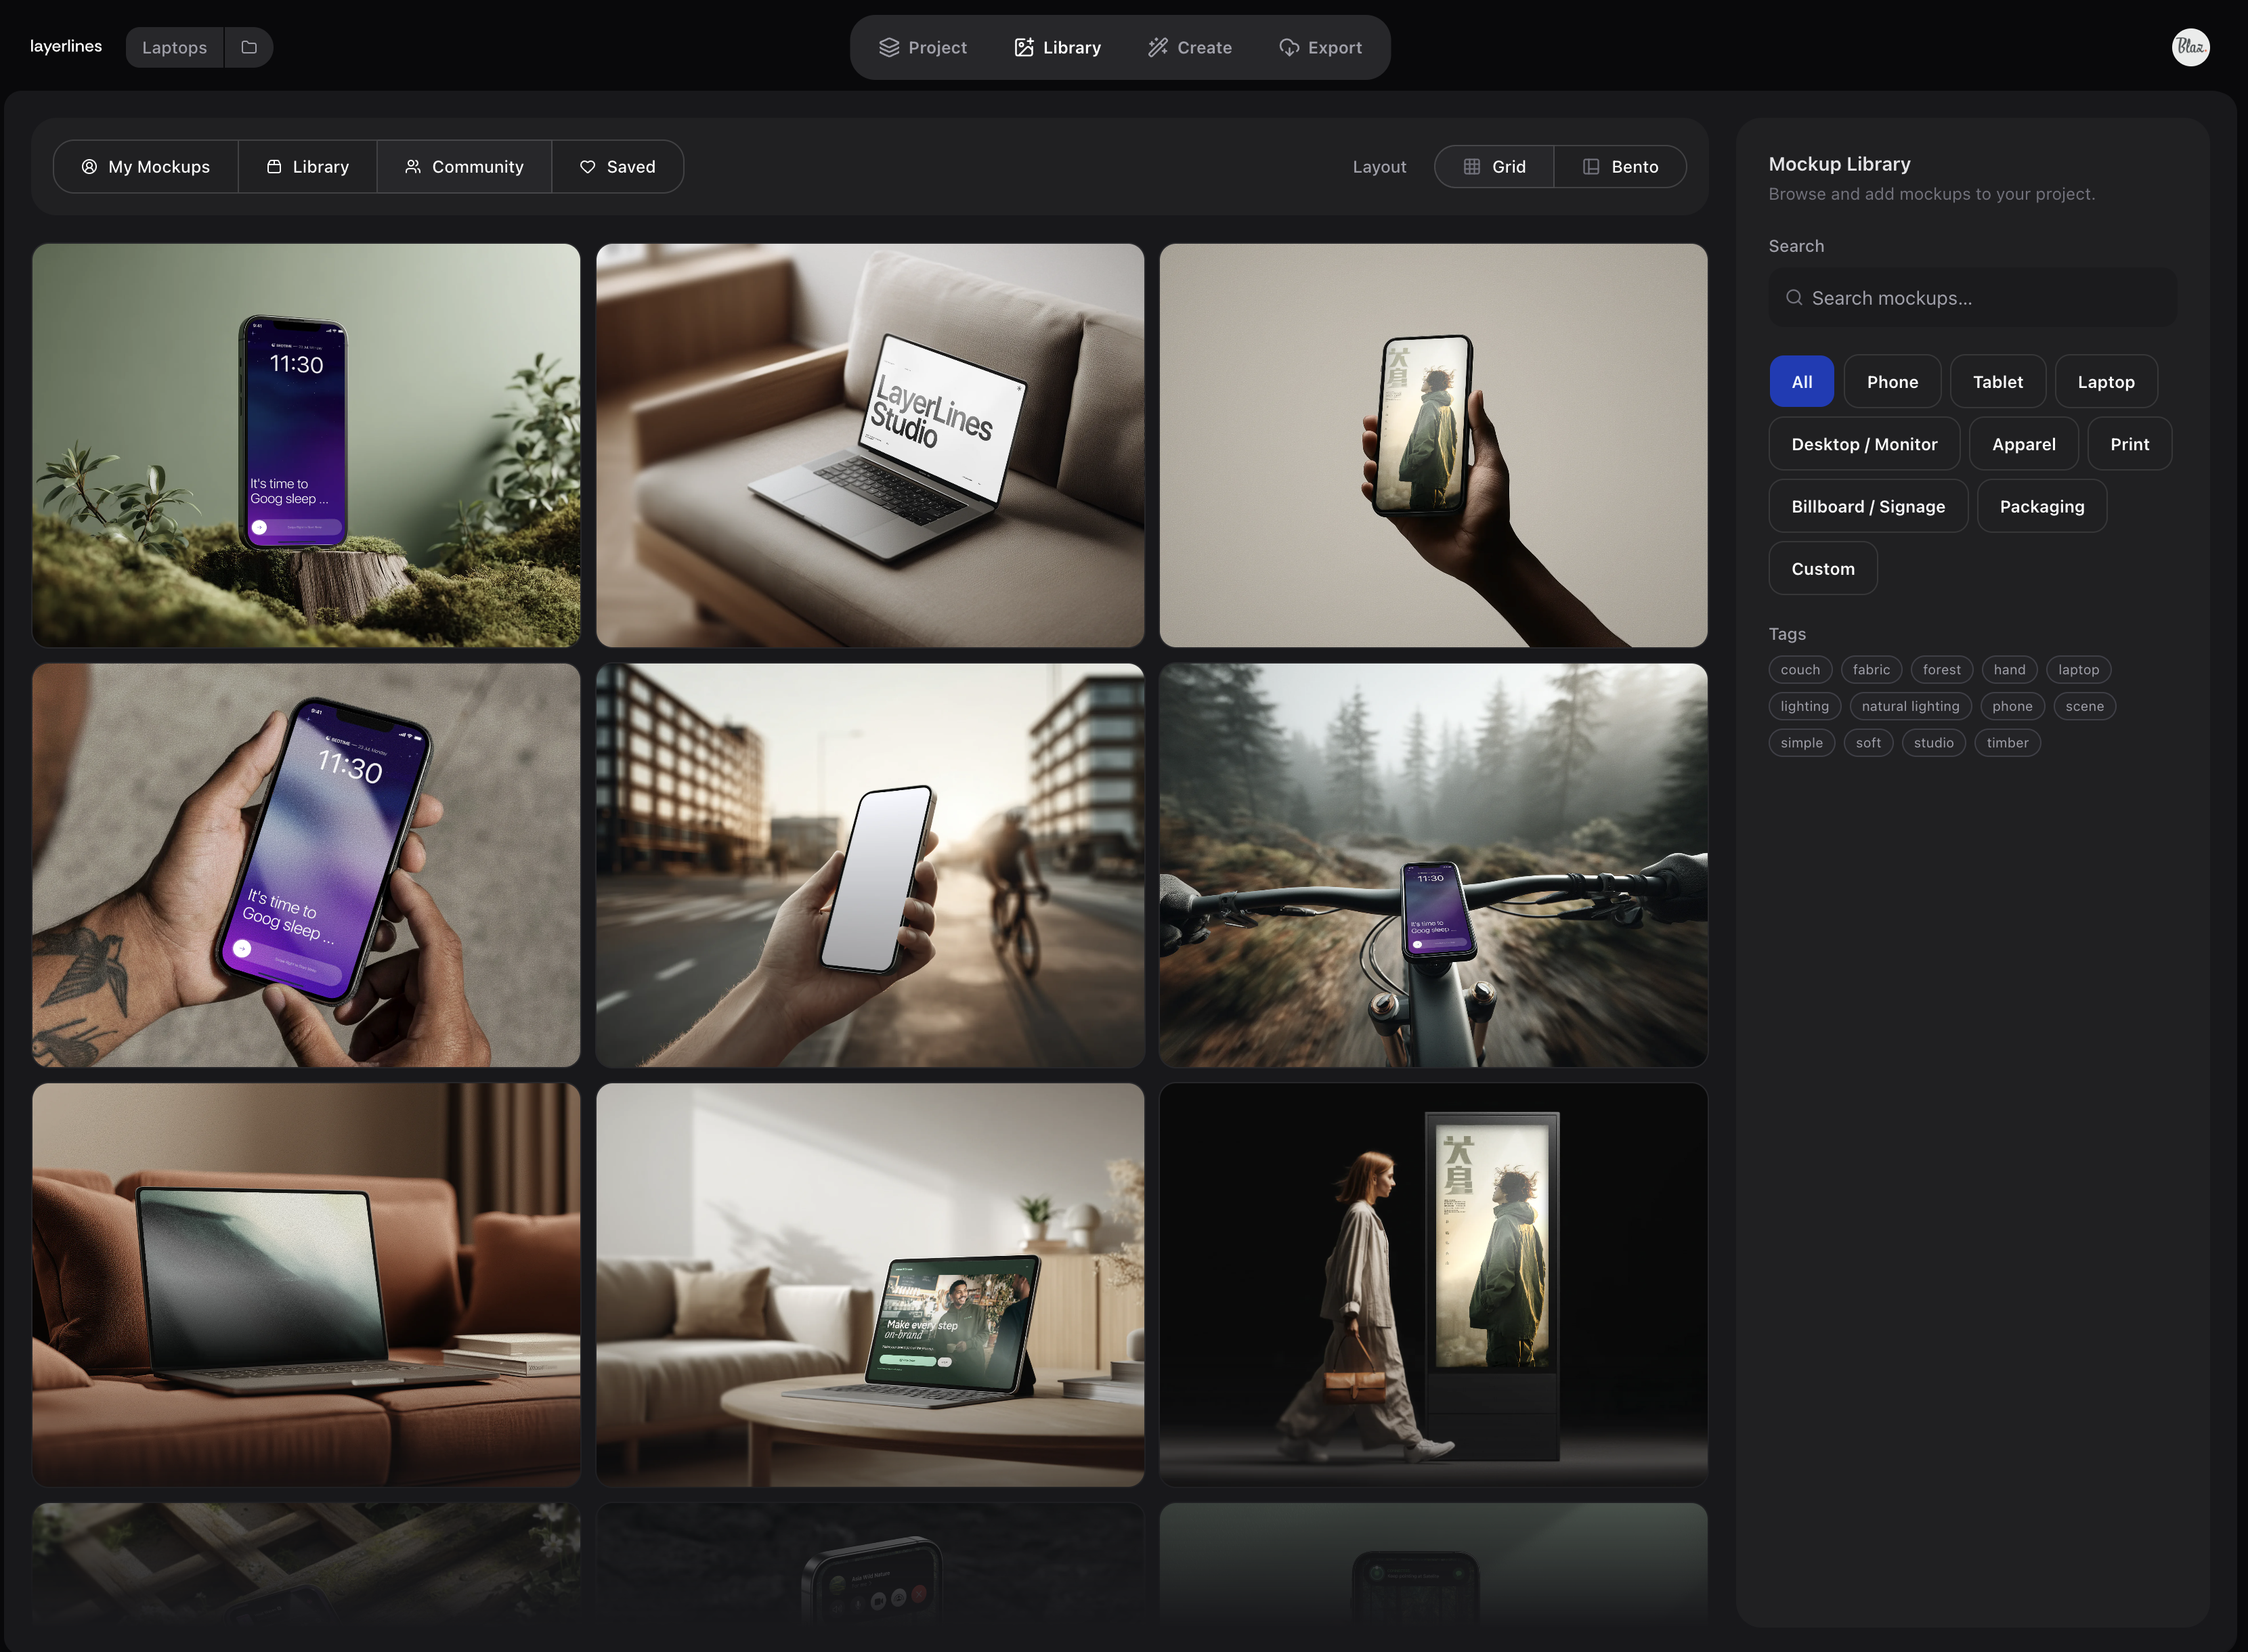Click the Project layers icon in top bar
This screenshot has width=2248, height=1652.
point(888,47)
